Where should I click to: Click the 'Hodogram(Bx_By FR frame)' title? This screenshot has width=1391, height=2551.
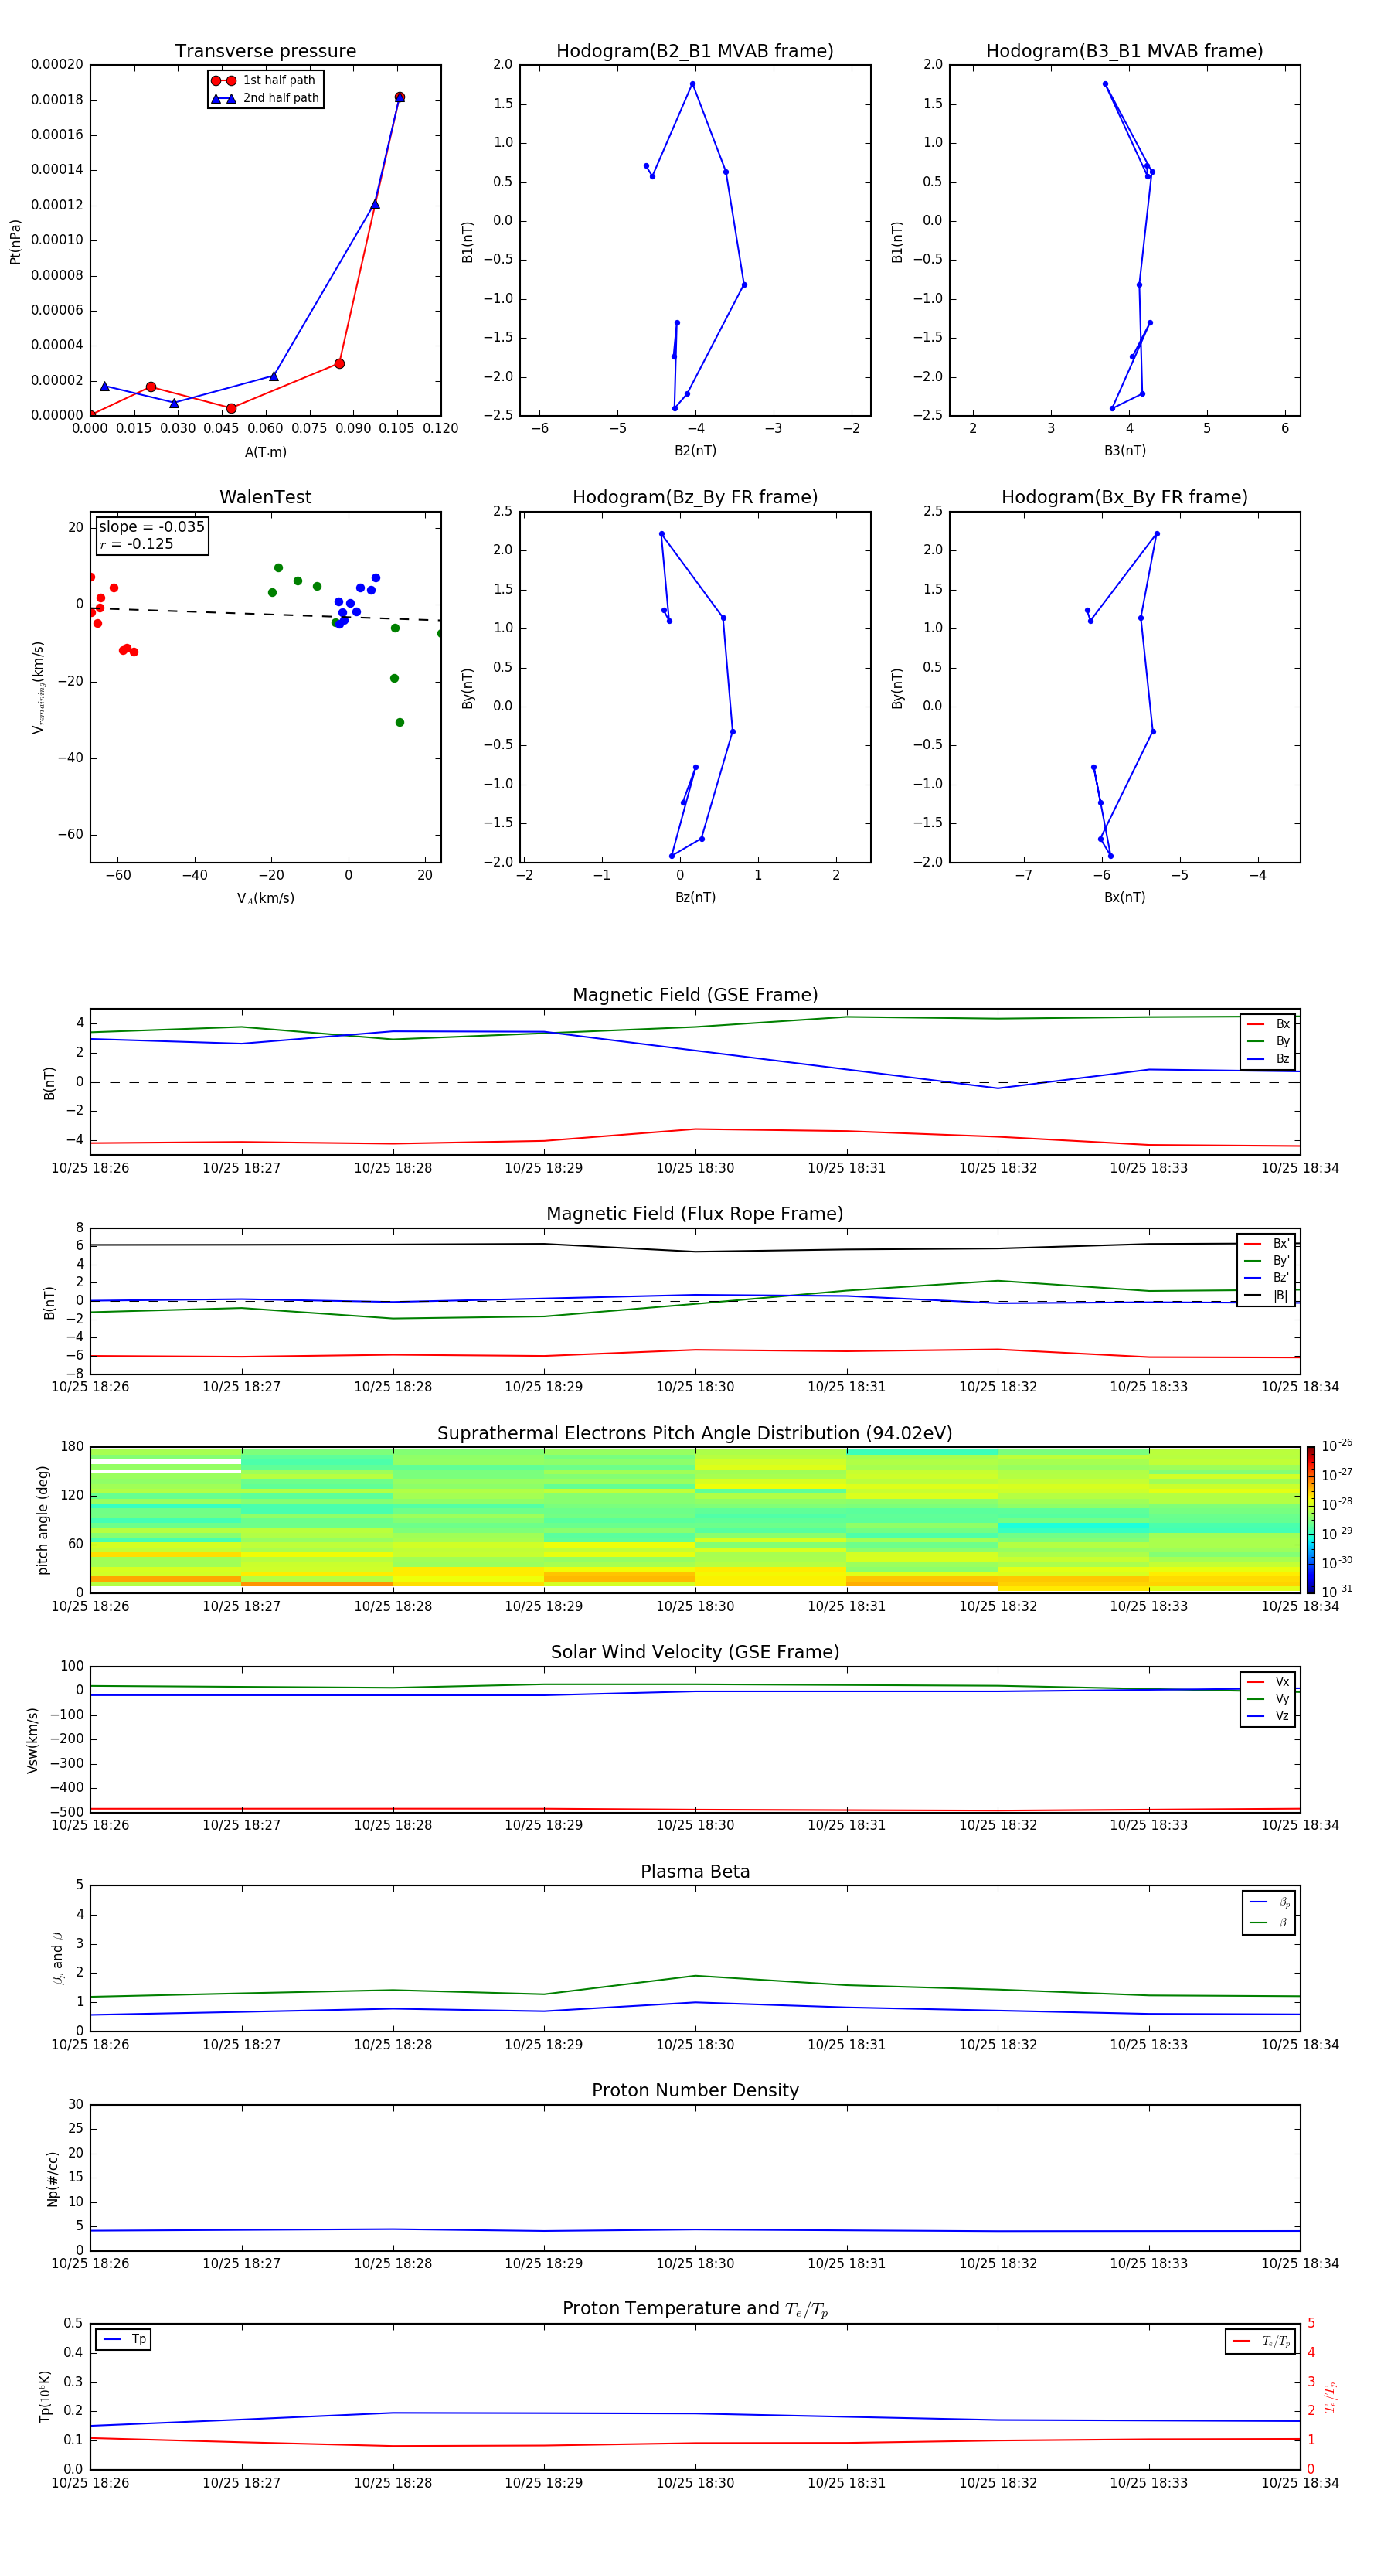(1124, 497)
